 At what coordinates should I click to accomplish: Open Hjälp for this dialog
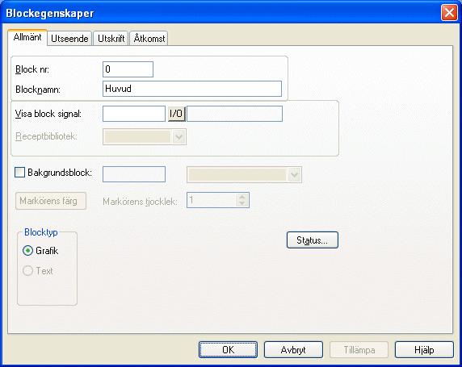click(424, 349)
